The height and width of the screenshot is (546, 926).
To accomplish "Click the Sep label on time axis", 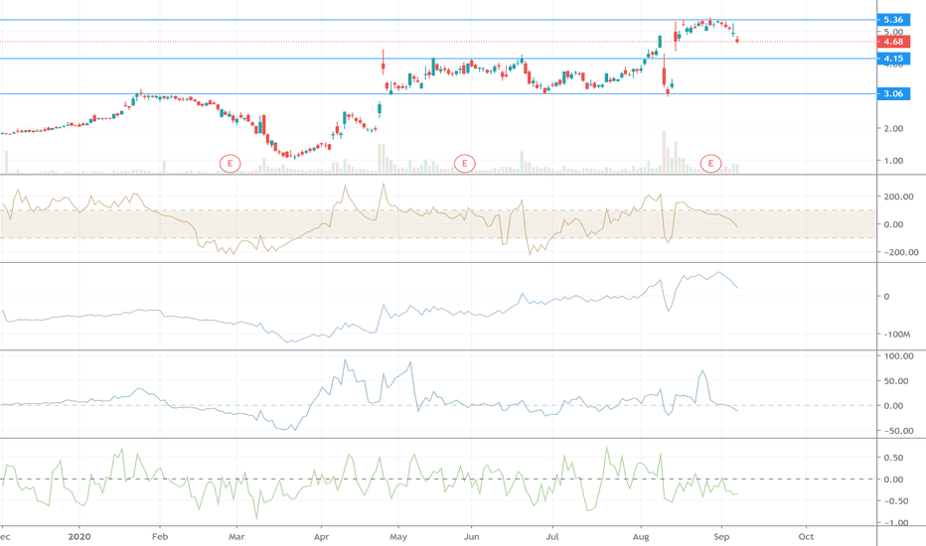I will tap(721, 536).
